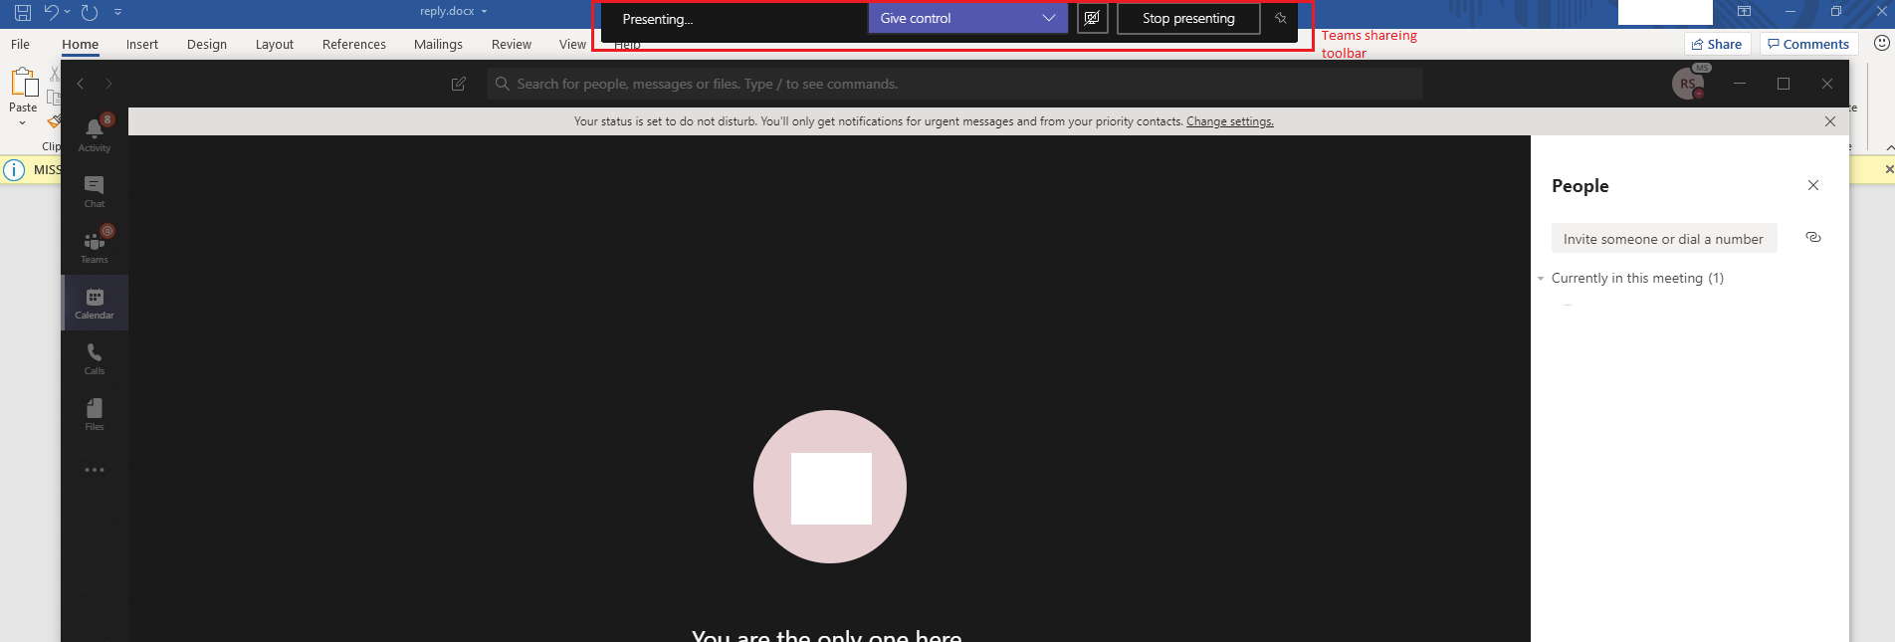Click the Paste clipboard icon in Word
Viewport: 1895px width, 642px height.
pyautogui.click(x=23, y=83)
